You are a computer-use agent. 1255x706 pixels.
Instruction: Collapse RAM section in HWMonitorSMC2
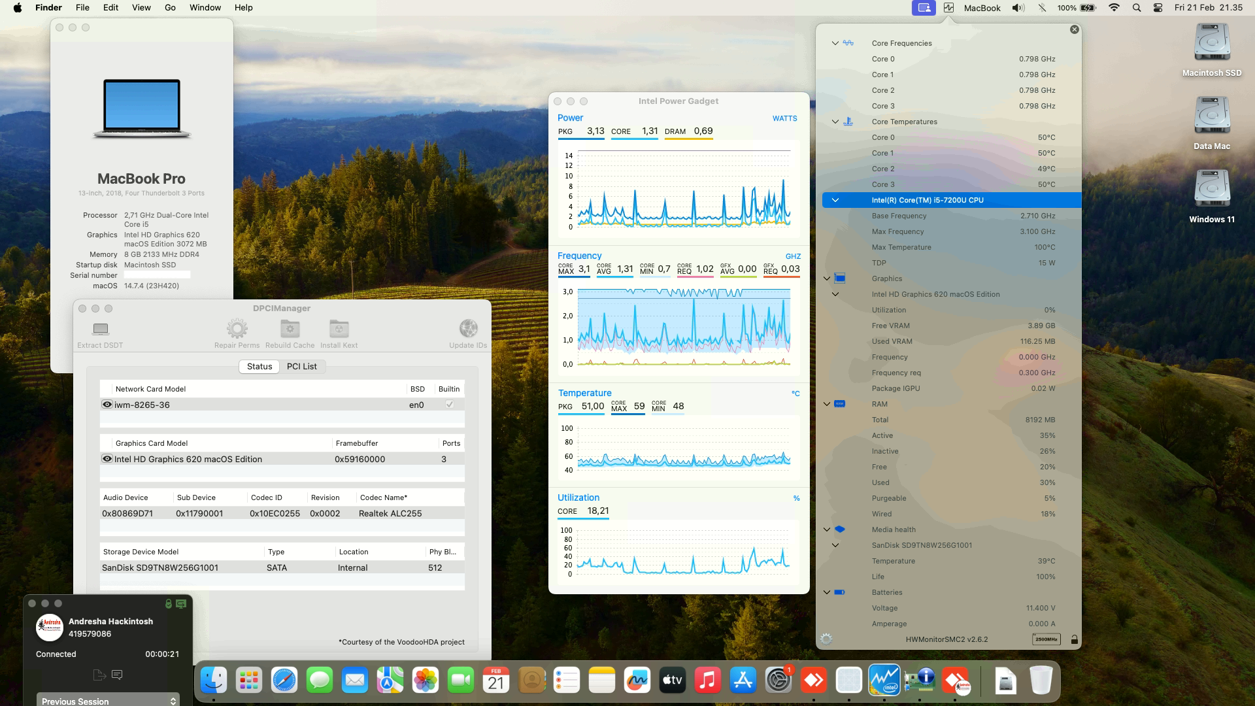[x=827, y=404]
